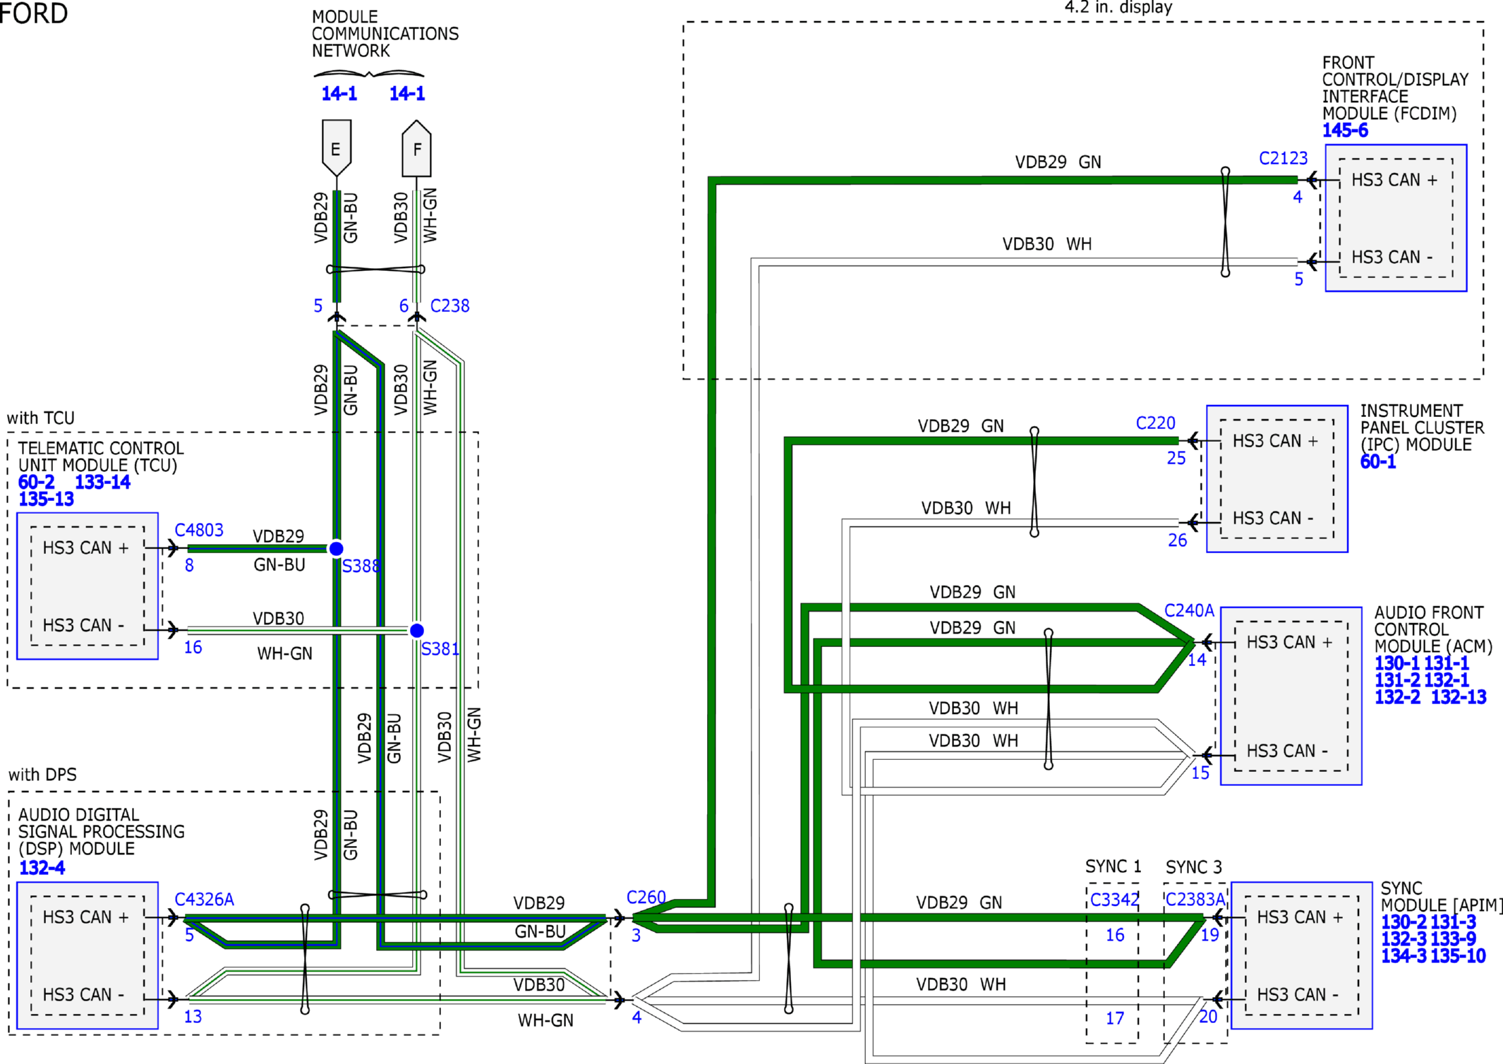Open SYNC module page reference 130-2
The height and width of the screenshot is (1064, 1503).
1404,922
